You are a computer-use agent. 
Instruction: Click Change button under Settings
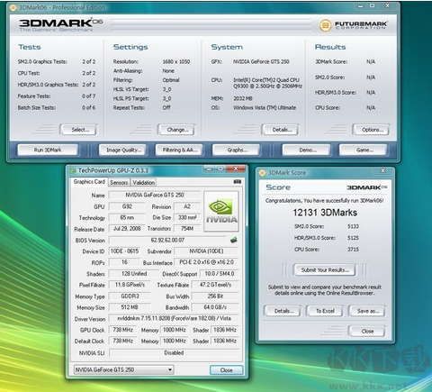click(x=177, y=130)
